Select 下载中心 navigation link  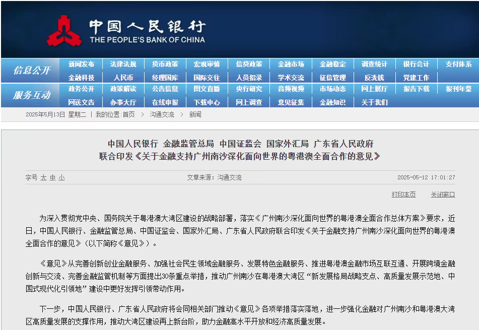point(207,102)
